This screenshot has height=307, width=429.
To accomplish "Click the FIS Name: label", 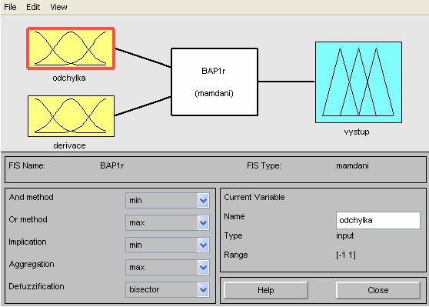I will point(27,165).
